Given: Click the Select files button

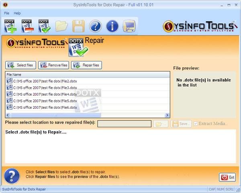Looking at the screenshot, I should tap(21, 65).
